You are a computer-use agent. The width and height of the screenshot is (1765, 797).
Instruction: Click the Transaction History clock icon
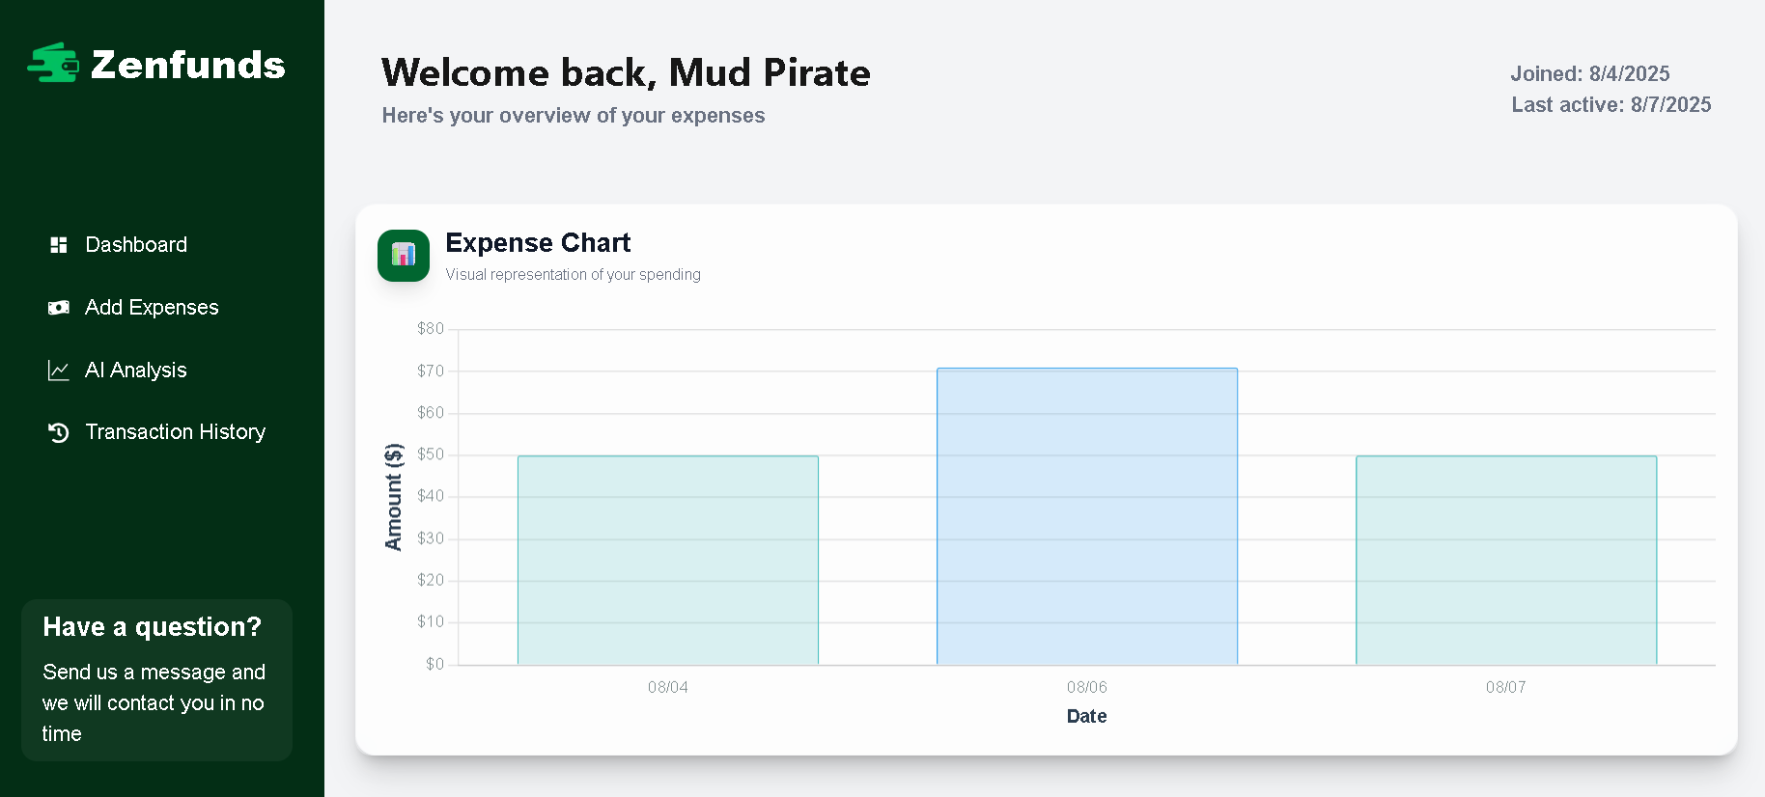59,432
